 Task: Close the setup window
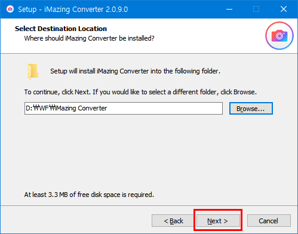click(284, 9)
